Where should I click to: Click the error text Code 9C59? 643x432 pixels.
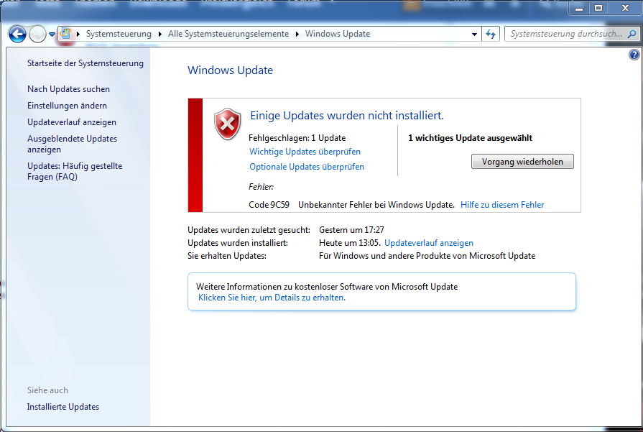(x=269, y=205)
